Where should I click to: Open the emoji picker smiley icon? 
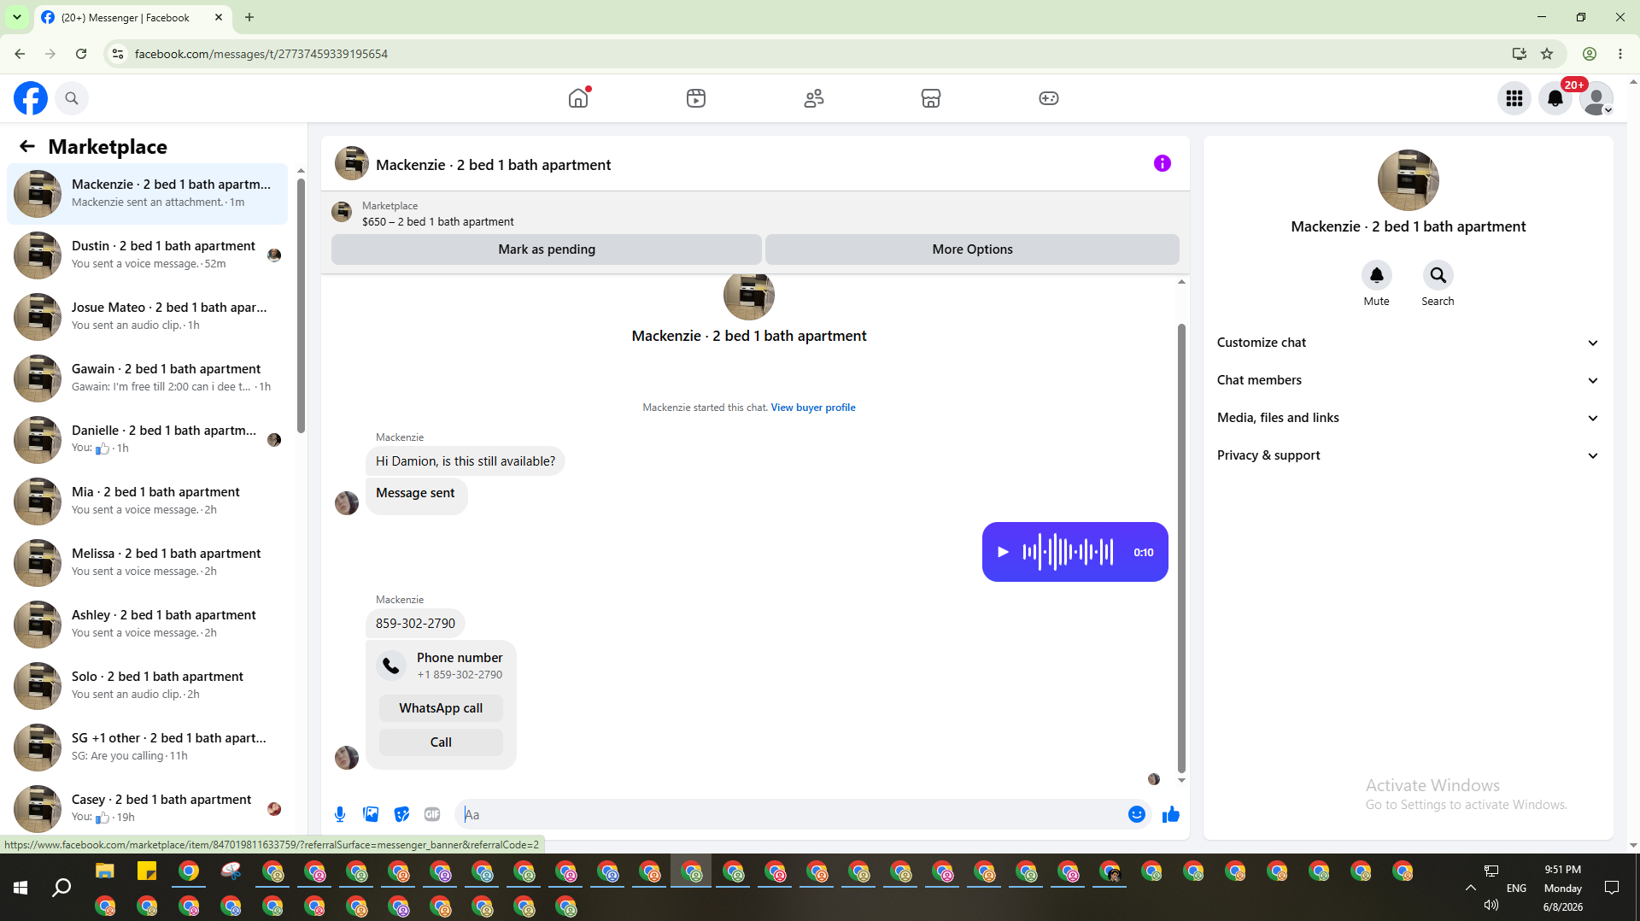click(x=1137, y=814)
